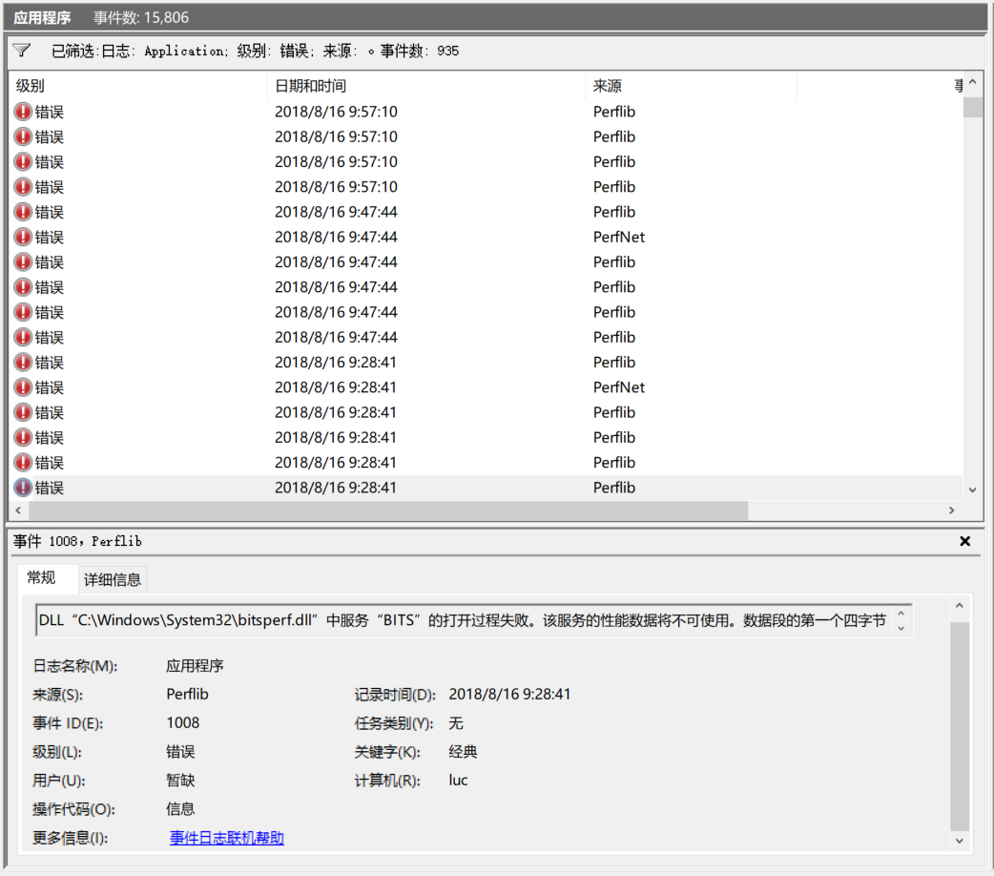
Task: Click the up arrow on the details pane scrollbar
Action: click(961, 604)
